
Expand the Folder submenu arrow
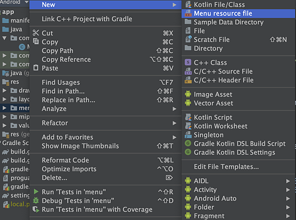288,207
